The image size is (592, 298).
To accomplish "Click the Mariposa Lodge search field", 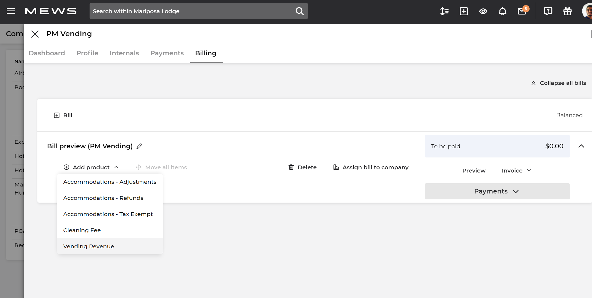I will click(188, 11).
